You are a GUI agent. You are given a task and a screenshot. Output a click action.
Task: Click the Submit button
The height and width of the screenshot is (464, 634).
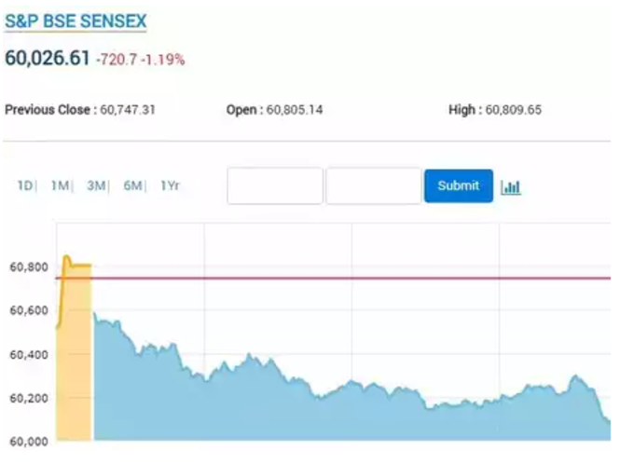[459, 186]
